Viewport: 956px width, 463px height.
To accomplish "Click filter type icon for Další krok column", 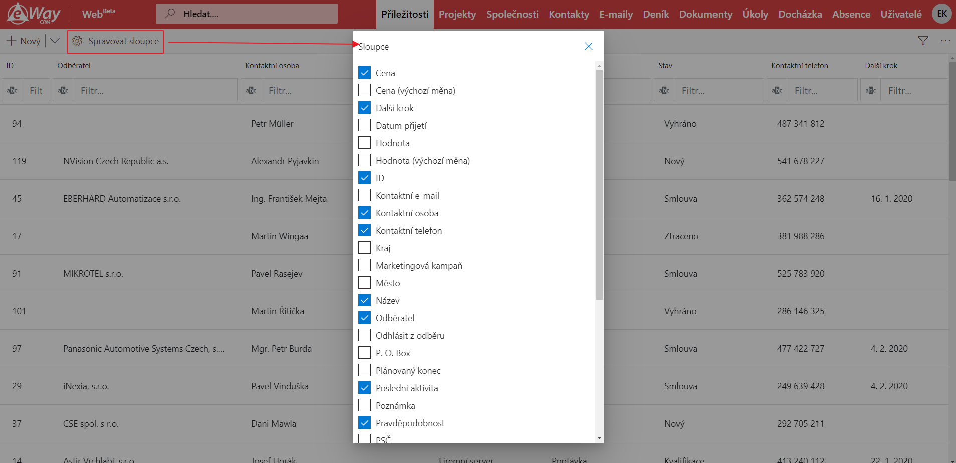I will pos(871,91).
